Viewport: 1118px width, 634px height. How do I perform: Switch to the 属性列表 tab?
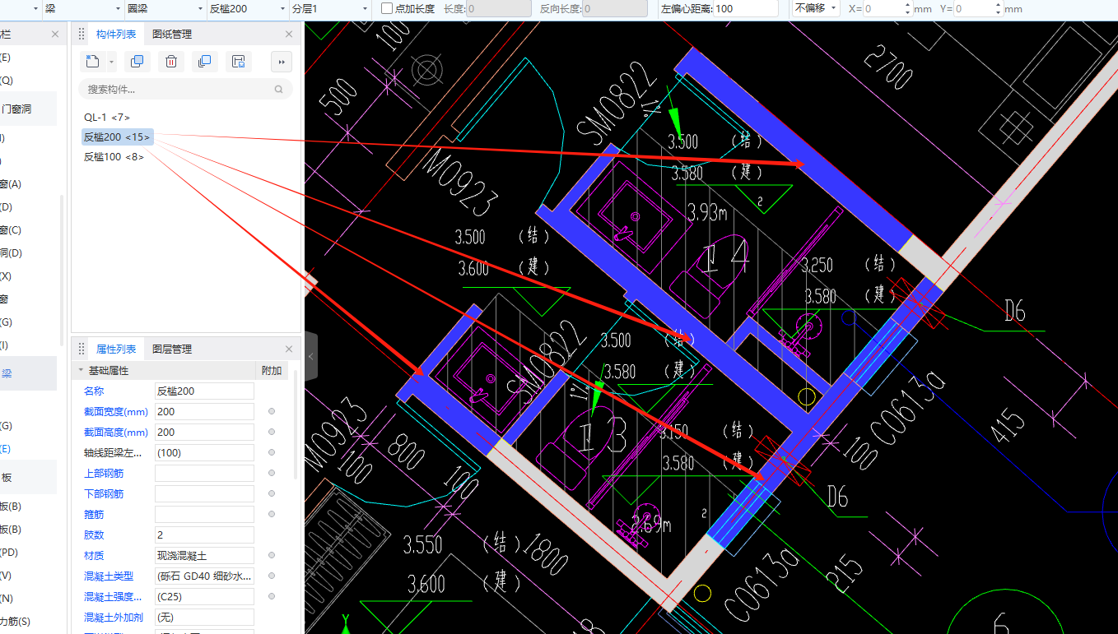pos(116,349)
